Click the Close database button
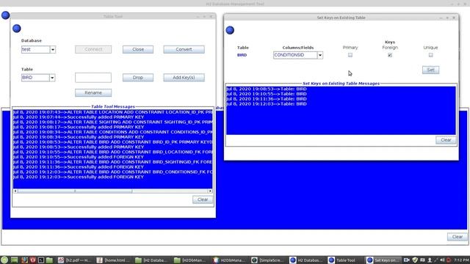470x264 pixels. (138, 49)
